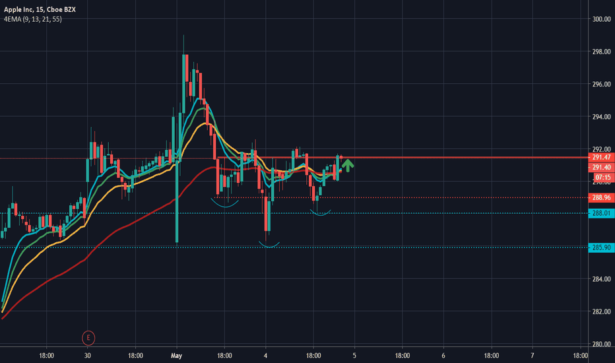Image resolution: width=615 pixels, height=363 pixels.
Task: Click the '30' date axis label
Action: point(88,356)
